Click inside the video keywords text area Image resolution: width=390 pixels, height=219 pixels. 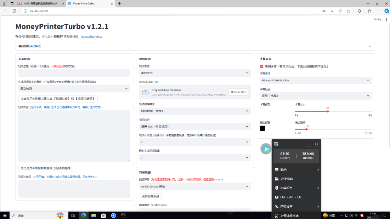pyautogui.click(x=74, y=189)
